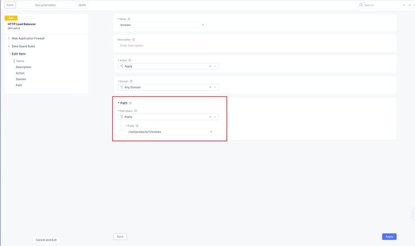415x246 pixels.
Task: Clear the Any Domain selection
Action: click(210, 87)
